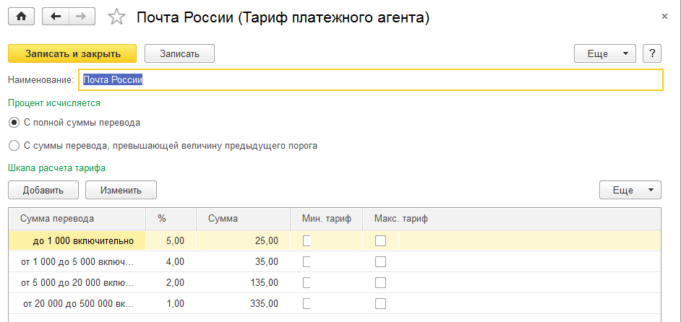Navigate forward with the right arrow

(82, 17)
